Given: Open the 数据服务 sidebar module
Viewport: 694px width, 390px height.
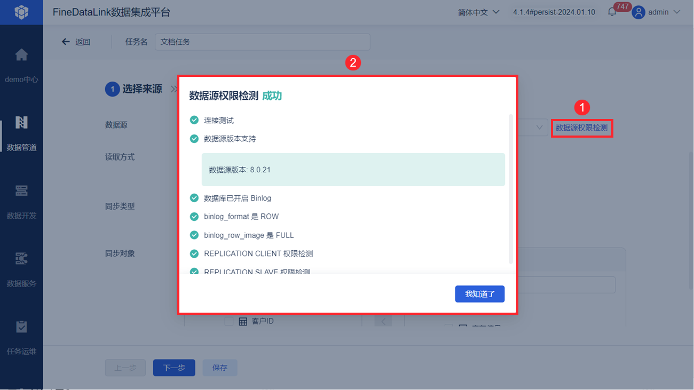Looking at the screenshot, I should coord(21,269).
